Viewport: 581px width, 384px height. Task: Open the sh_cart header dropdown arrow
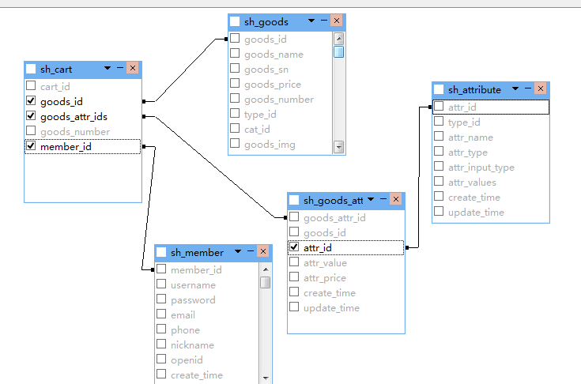(107, 69)
